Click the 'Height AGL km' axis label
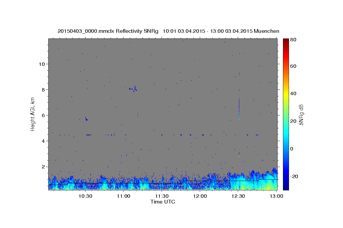343x228 pixels. click(x=33, y=114)
